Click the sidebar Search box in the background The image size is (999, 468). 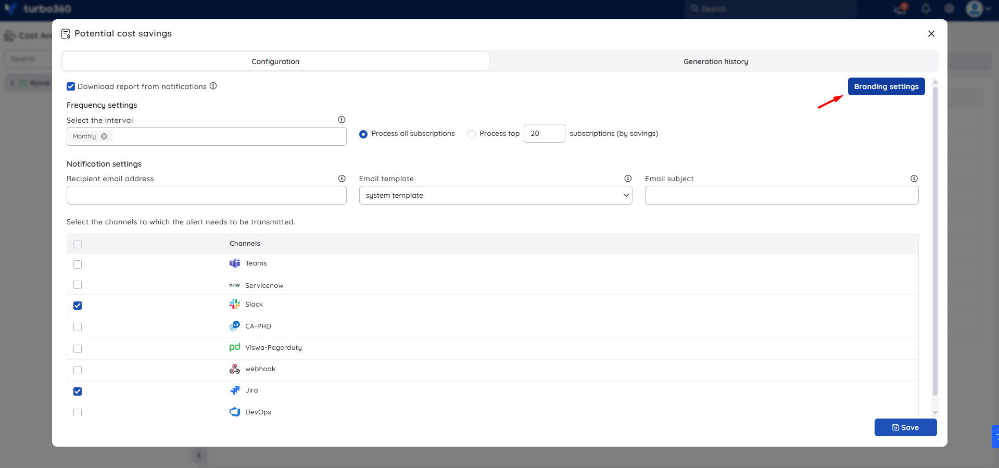28,59
